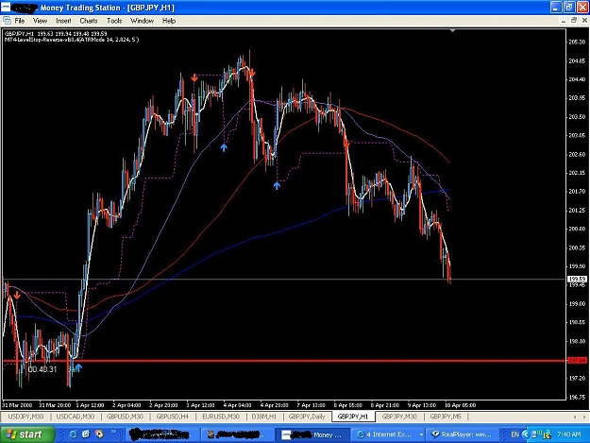Screen dimensions: 590x443
Task: Switch to the GBPJPY,Daily chart tab
Action: 306,417
